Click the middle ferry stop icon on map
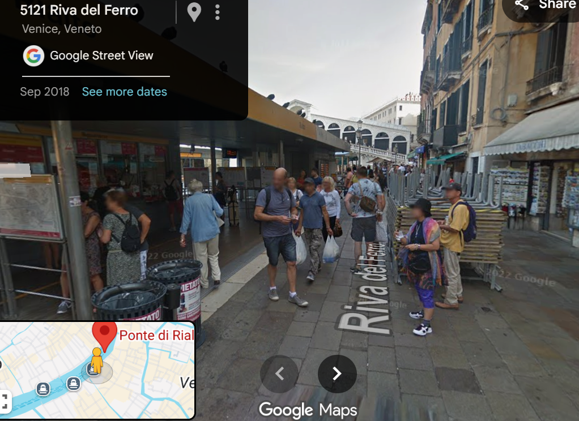The image size is (579, 421). click(x=74, y=384)
